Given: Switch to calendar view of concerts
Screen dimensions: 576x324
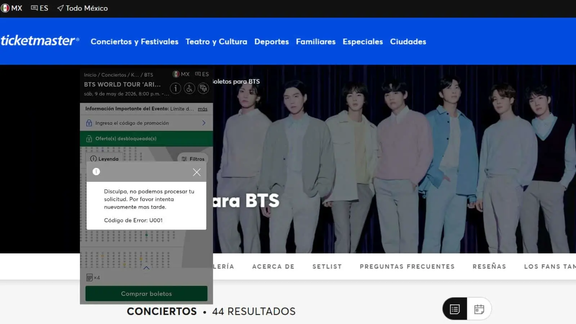Looking at the screenshot, I should pos(479,309).
